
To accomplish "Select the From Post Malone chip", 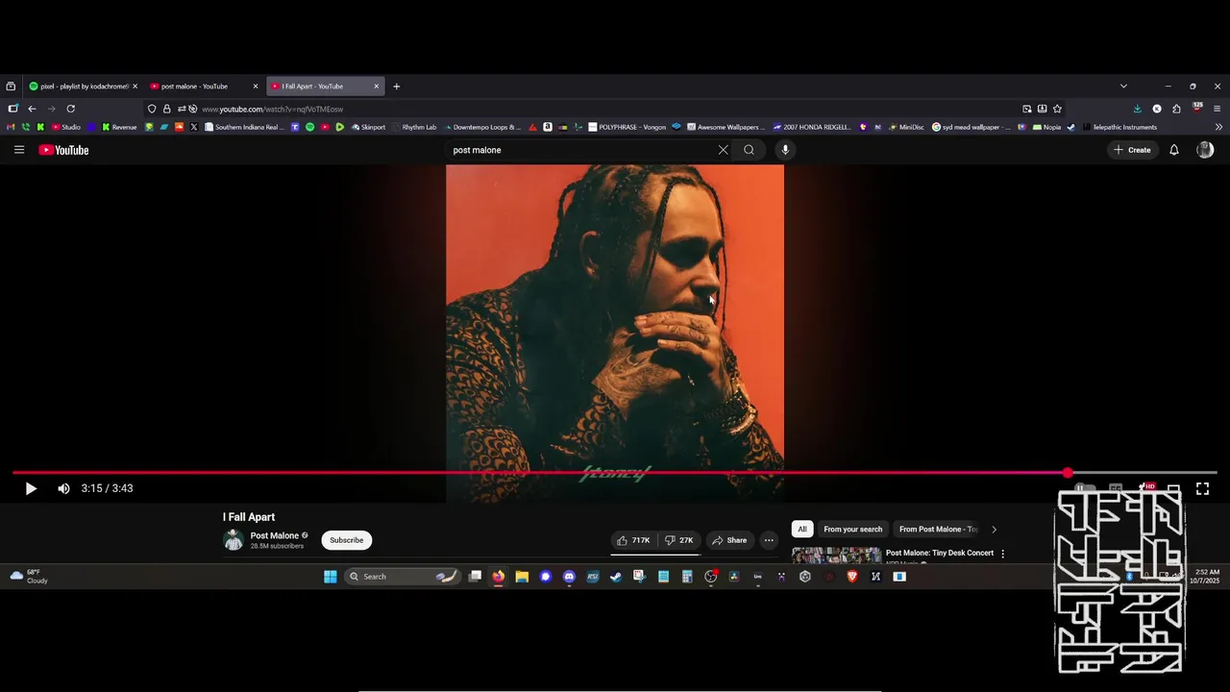I will tap(938, 529).
